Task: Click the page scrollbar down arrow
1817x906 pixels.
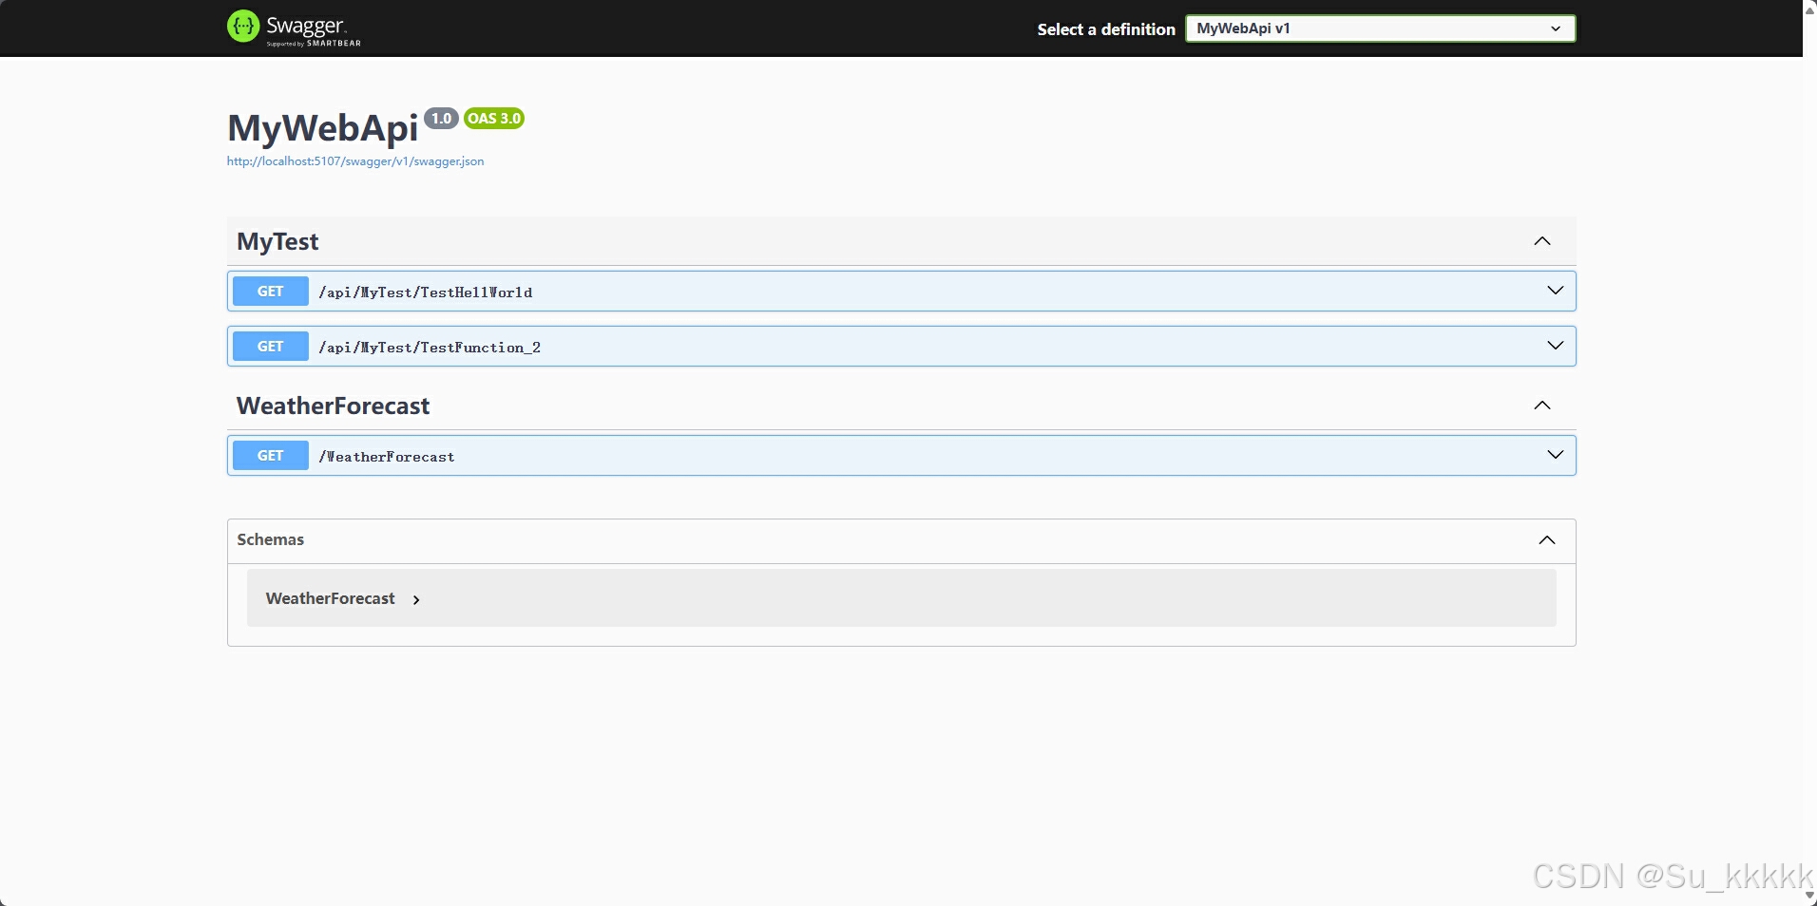Action: point(1809,897)
